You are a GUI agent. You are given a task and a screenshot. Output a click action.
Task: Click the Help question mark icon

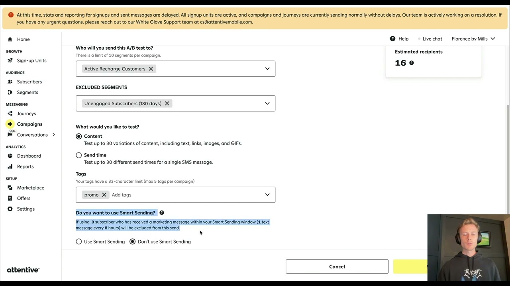coord(392,39)
